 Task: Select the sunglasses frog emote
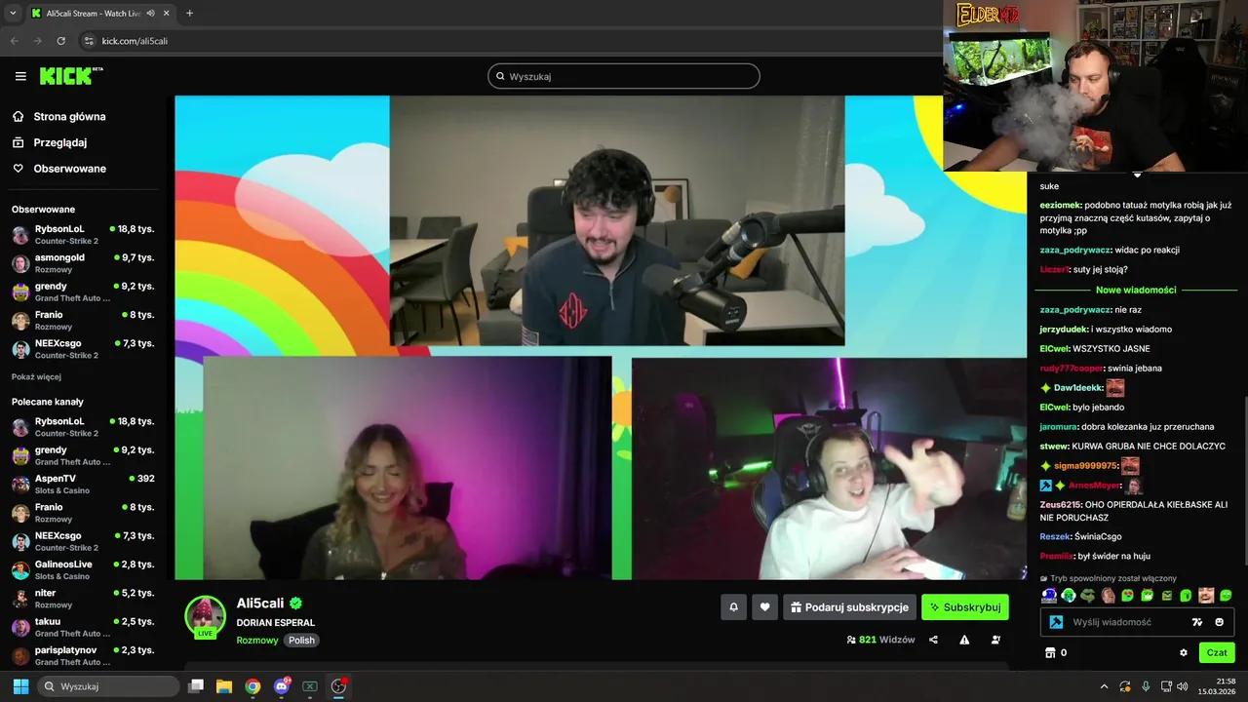pos(1088,595)
